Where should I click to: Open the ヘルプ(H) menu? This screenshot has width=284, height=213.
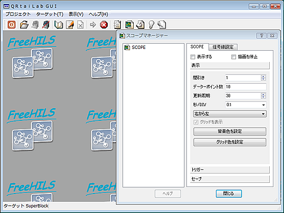[x=98, y=14]
